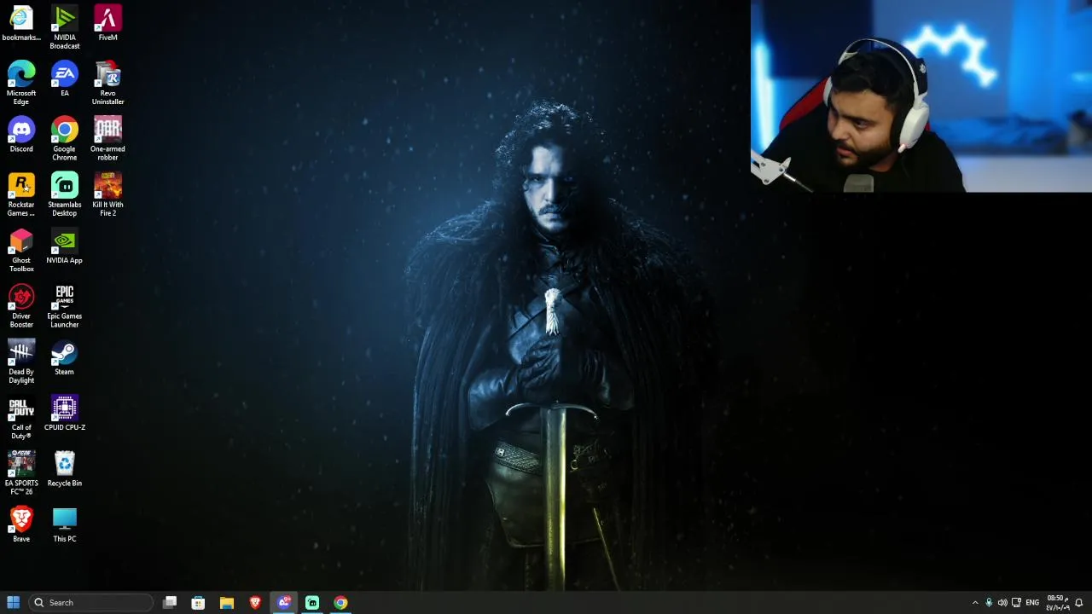Switch the ENG input language indicator
Image resolution: width=1092 pixels, height=614 pixels.
1032,603
